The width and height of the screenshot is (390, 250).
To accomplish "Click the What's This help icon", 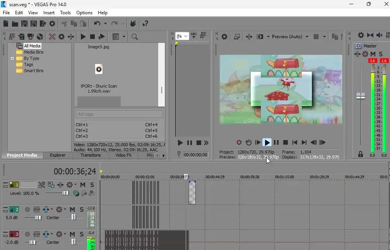I will click(145, 24).
